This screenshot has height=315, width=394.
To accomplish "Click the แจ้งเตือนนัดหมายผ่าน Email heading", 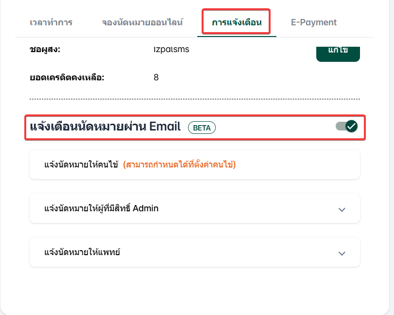I will (105, 127).
